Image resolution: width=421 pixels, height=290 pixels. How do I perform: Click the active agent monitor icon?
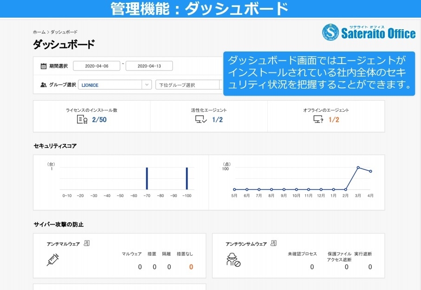(x=200, y=120)
